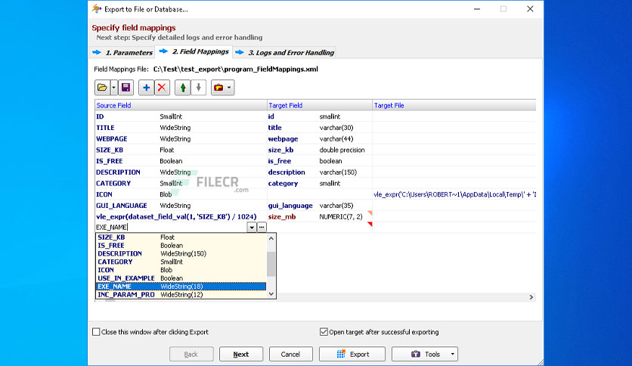Delete mapping with red X icon
The width and height of the screenshot is (632, 366).
162,88
